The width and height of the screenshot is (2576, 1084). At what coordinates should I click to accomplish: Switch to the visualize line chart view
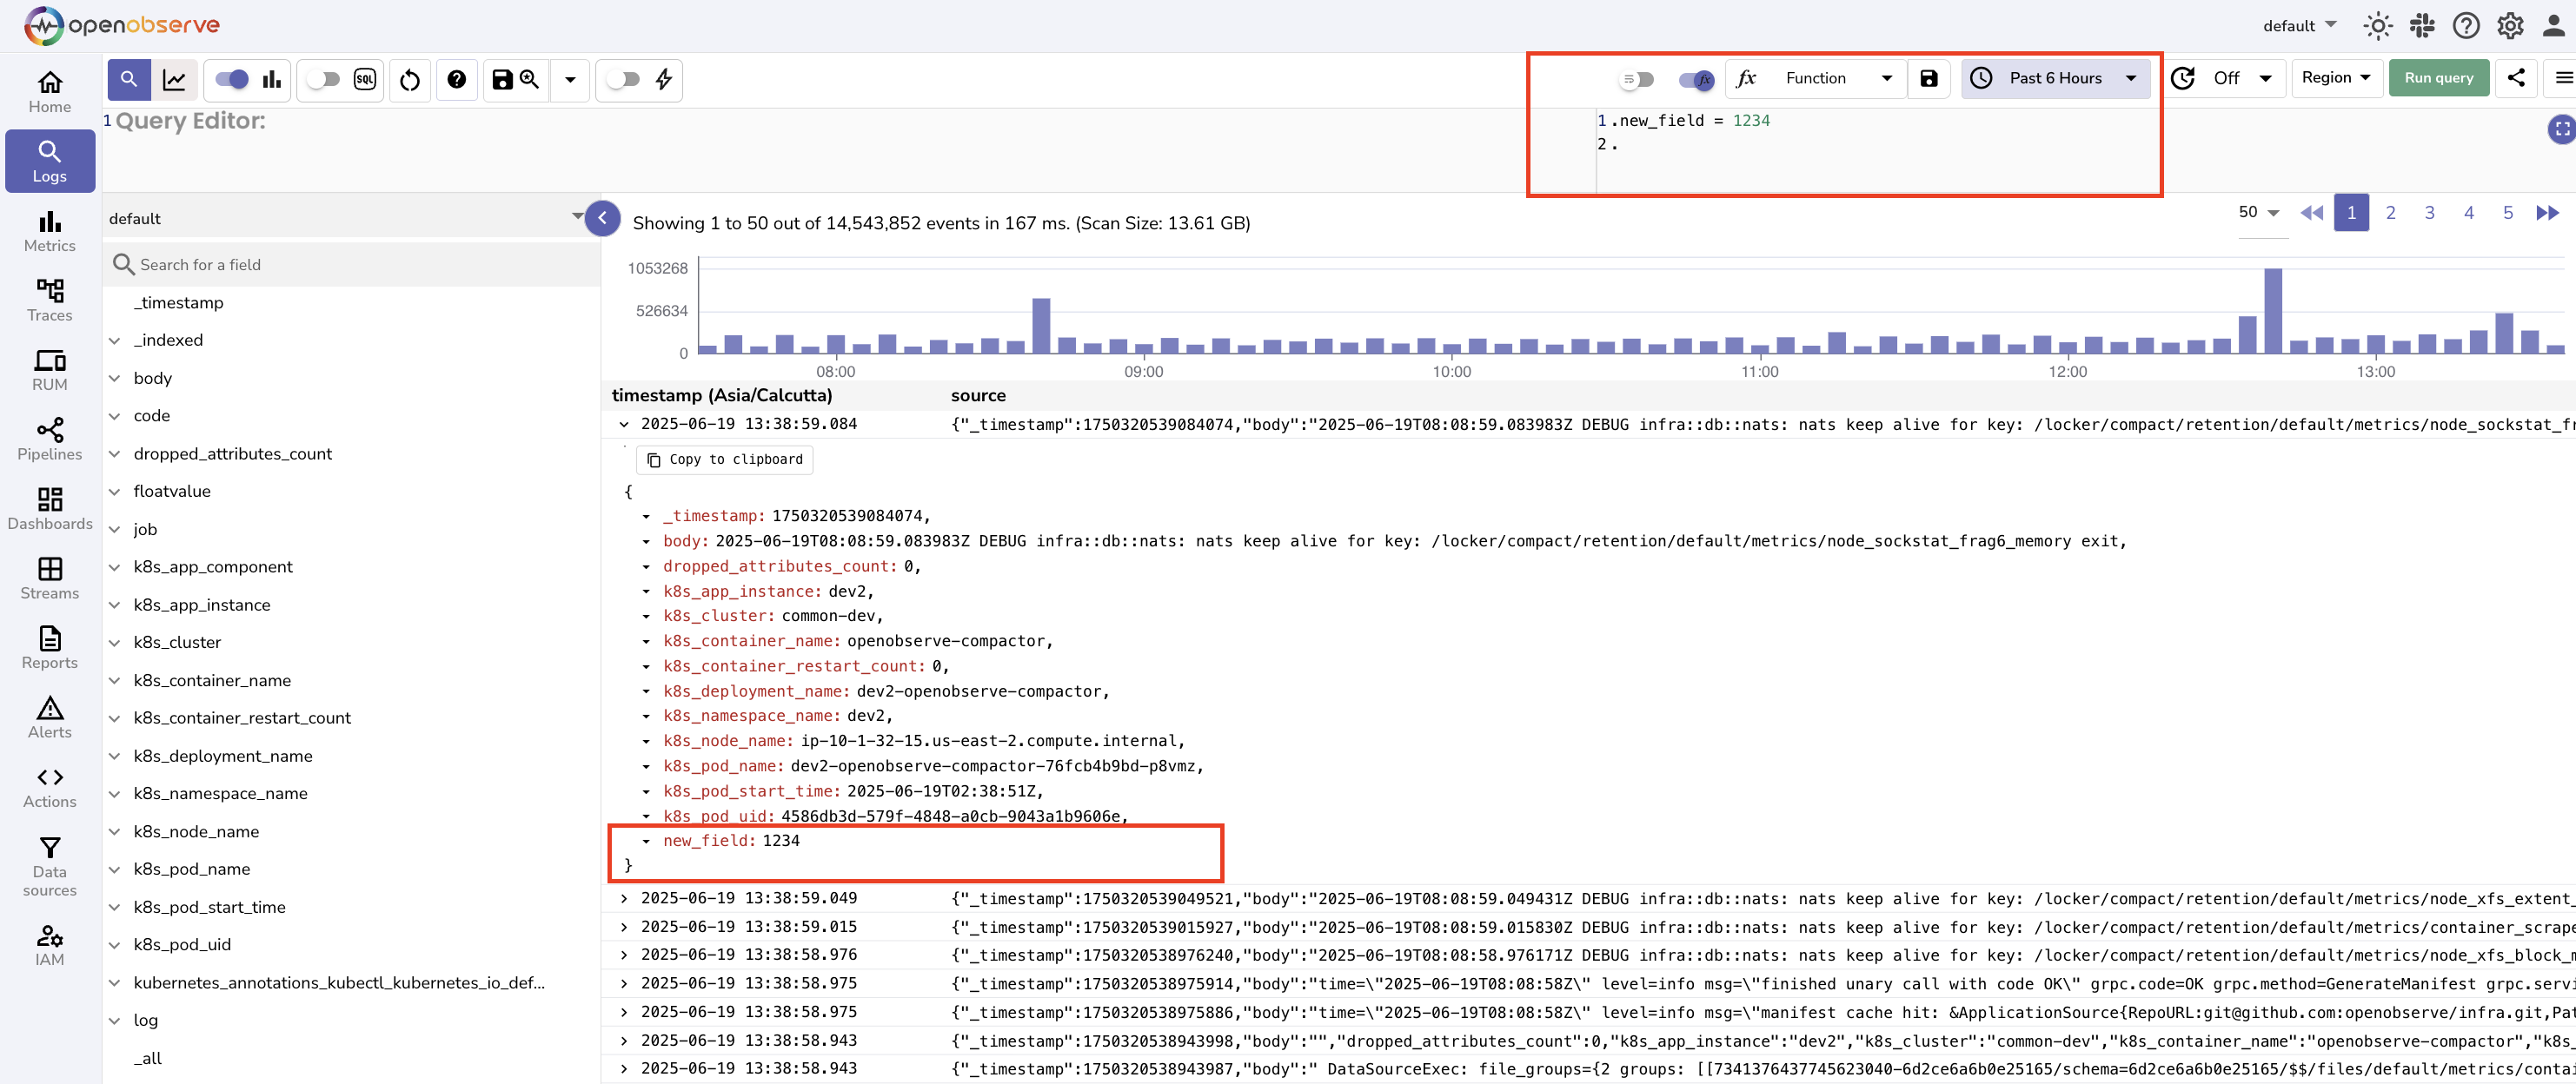coord(174,79)
